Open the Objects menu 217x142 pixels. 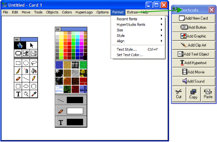[52, 12]
